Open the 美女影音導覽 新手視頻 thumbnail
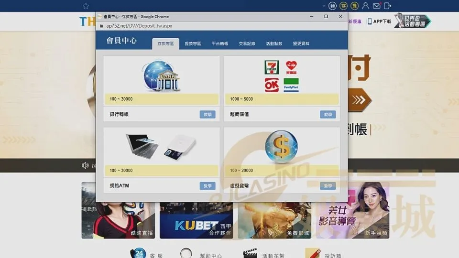 point(352,210)
